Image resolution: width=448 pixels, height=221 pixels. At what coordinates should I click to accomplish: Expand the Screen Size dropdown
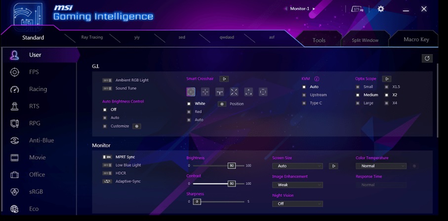coord(297,166)
